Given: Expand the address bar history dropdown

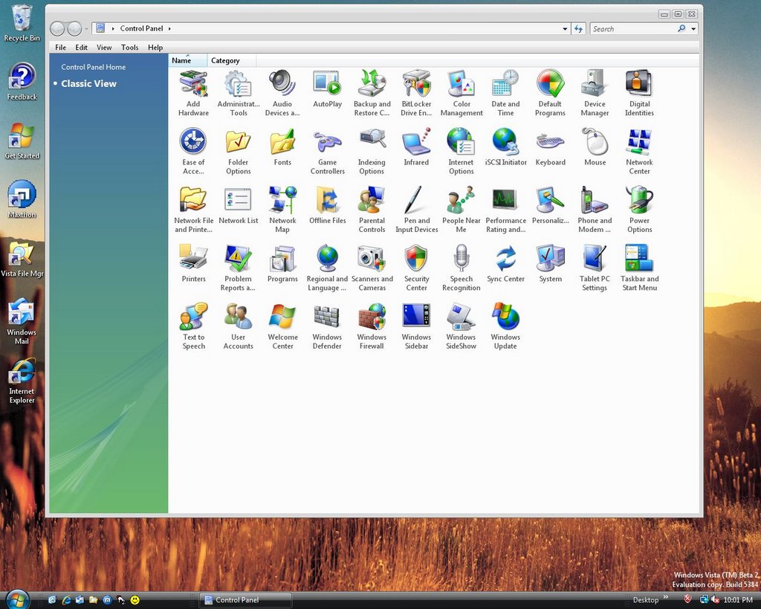Looking at the screenshot, I should coord(565,29).
